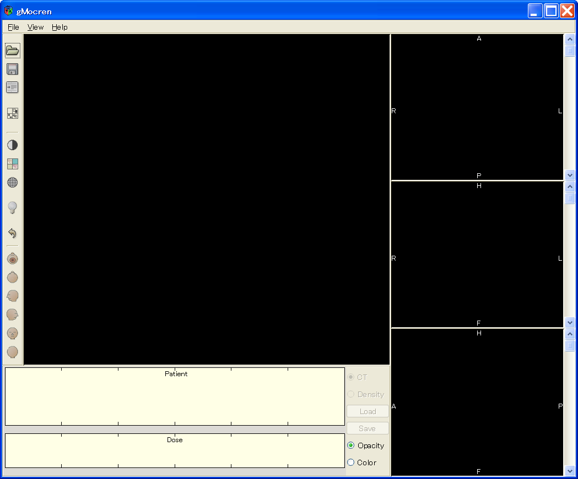Open the Help menu
This screenshot has width=578, height=479.
60,27
